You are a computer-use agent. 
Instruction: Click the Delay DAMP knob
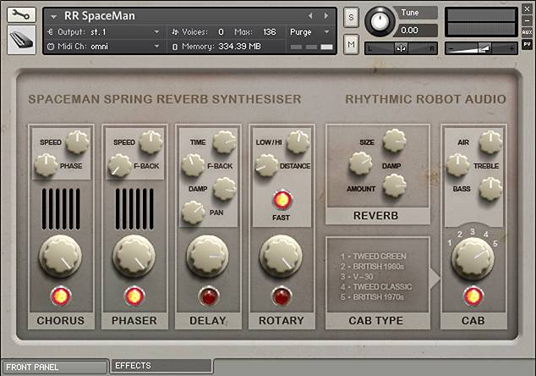[x=224, y=189]
